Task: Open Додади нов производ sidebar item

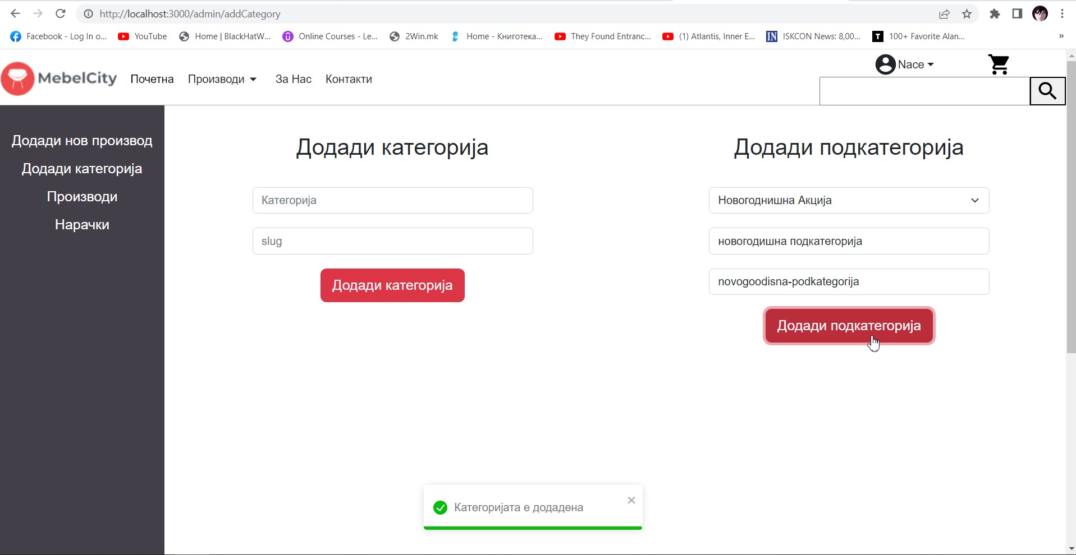Action: coord(82,141)
